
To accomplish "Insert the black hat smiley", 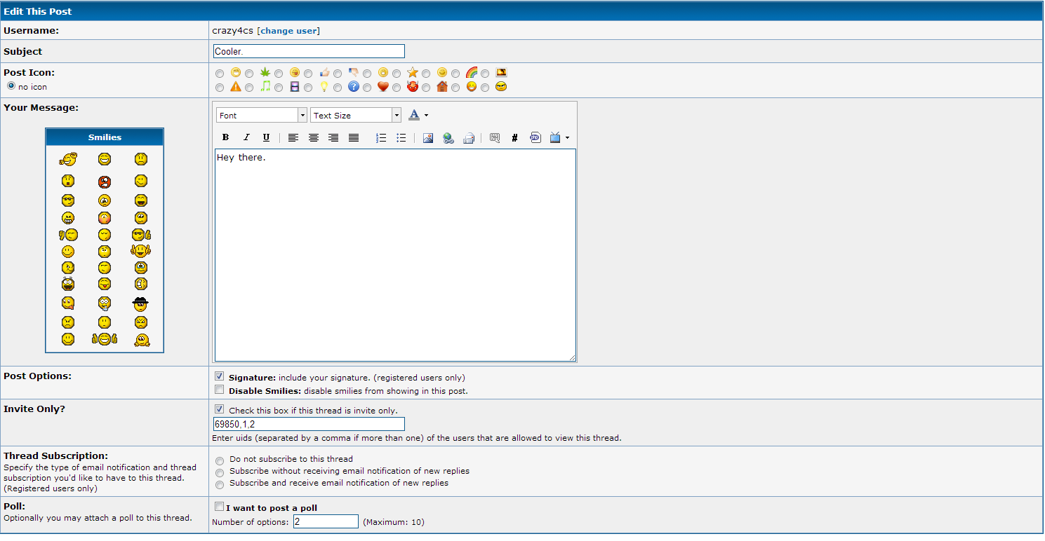I will [141, 304].
